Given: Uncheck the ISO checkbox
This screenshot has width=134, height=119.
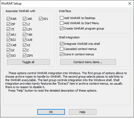Looking at the screenshot, I should 8,56.
